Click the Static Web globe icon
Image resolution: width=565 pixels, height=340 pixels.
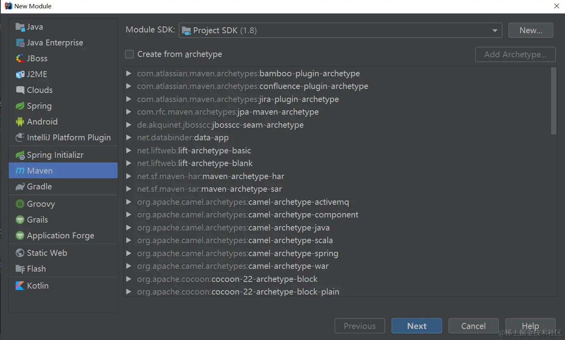point(20,253)
